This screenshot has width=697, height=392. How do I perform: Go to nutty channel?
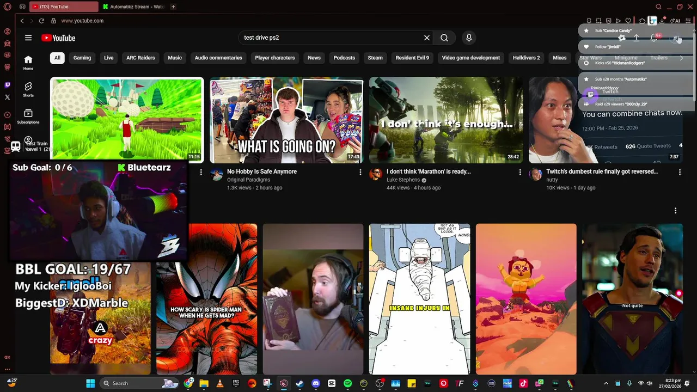552,180
